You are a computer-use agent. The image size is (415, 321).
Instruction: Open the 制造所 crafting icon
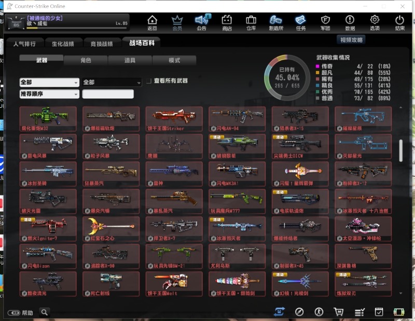[276, 23]
